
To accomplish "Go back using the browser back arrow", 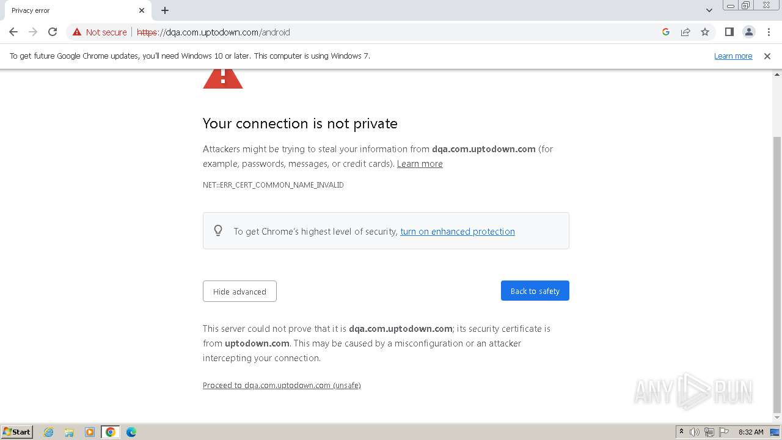I will point(13,32).
